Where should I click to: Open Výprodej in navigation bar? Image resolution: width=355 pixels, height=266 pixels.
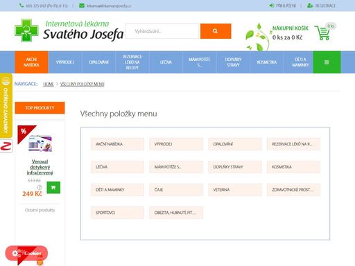(x=65, y=62)
